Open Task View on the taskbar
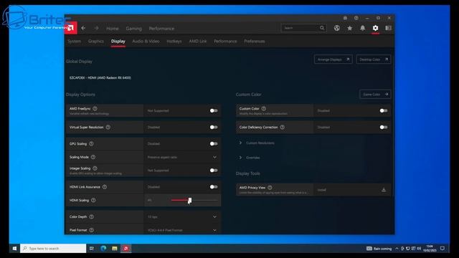This screenshot has height=258, width=459. point(92,249)
